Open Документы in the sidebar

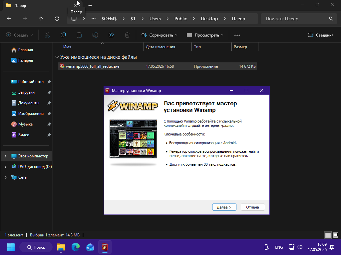[x=29, y=103]
